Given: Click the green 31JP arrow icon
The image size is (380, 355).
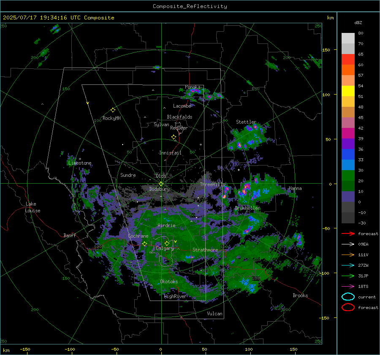Looking at the screenshot, I should pos(348,276).
